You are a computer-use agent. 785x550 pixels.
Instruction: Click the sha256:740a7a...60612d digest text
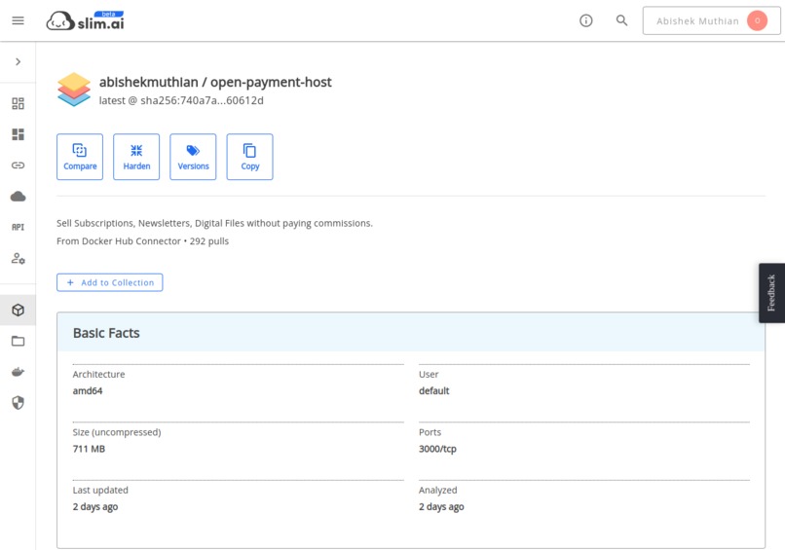(202, 100)
